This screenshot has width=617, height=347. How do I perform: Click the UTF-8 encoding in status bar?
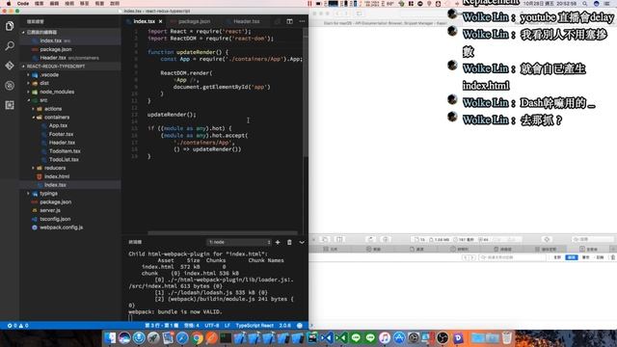212,326
